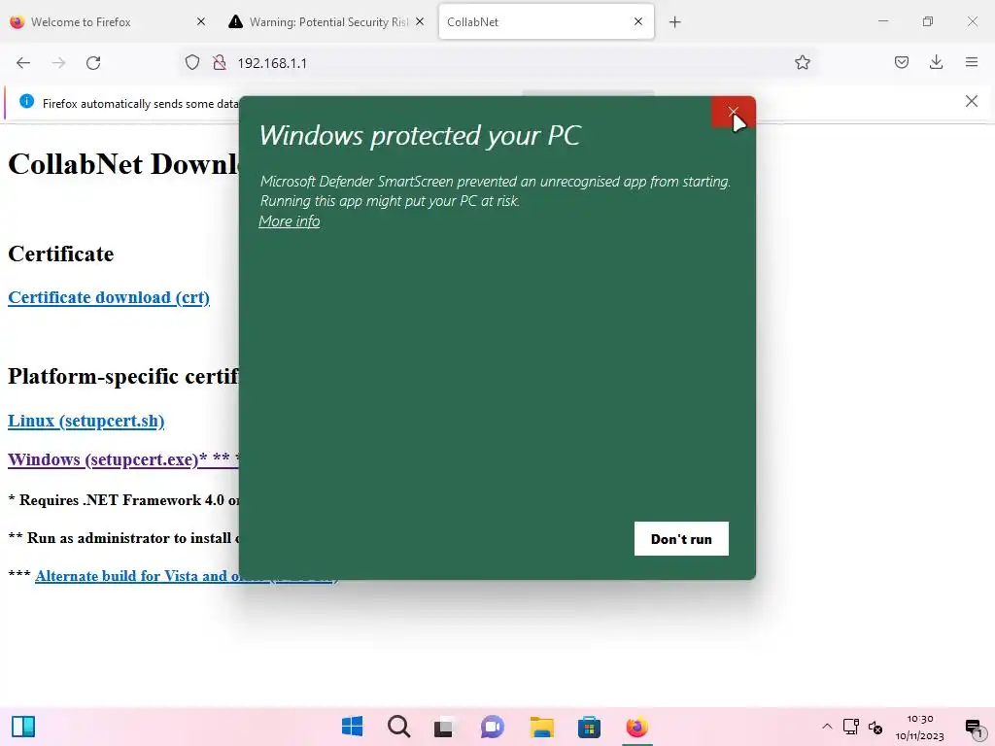Open the Certificate download (crt) link
The image size is (995, 746).
tap(109, 297)
